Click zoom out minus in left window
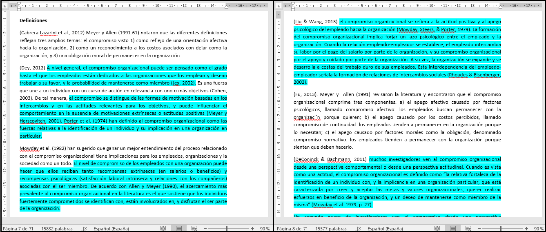The height and width of the screenshot is (232, 546). [205, 228]
